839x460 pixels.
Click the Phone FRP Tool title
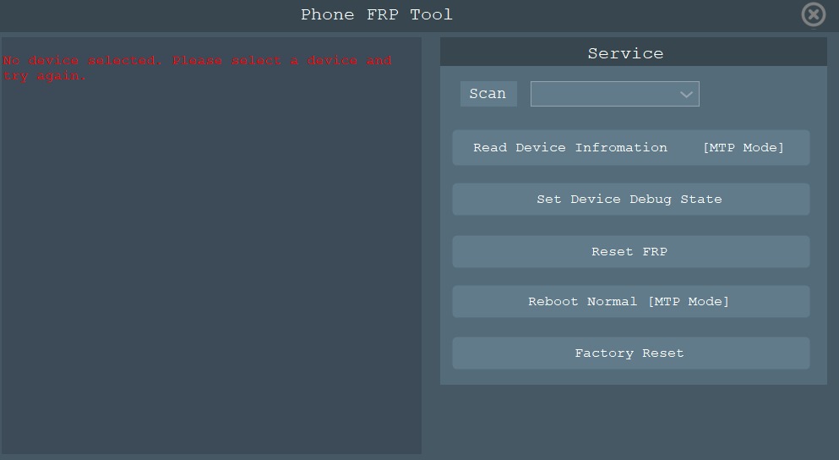377,14
